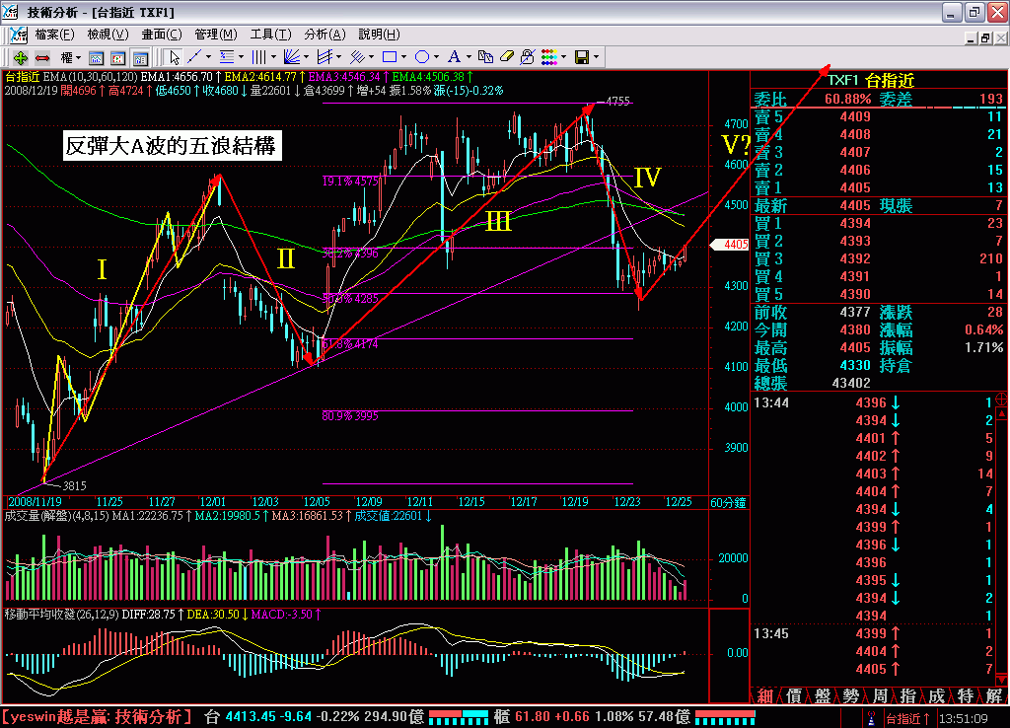Open the 說明(H) menu

pos(379,35)
